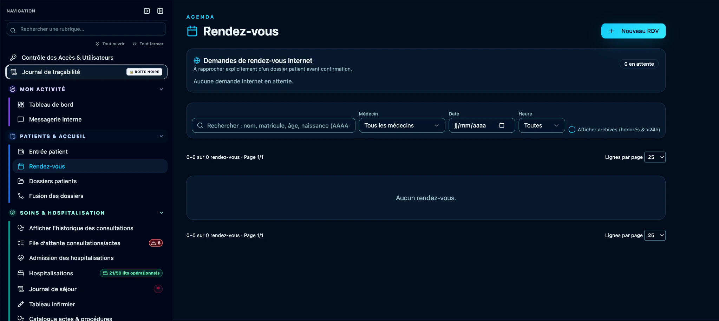Click the 21/50 lits opérationnels badge

(x=131, y=273)
